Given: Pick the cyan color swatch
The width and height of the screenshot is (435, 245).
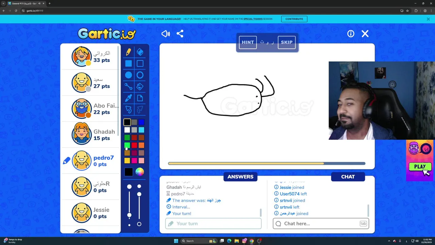Looking at the screenshot, I should tap(141, 130).
